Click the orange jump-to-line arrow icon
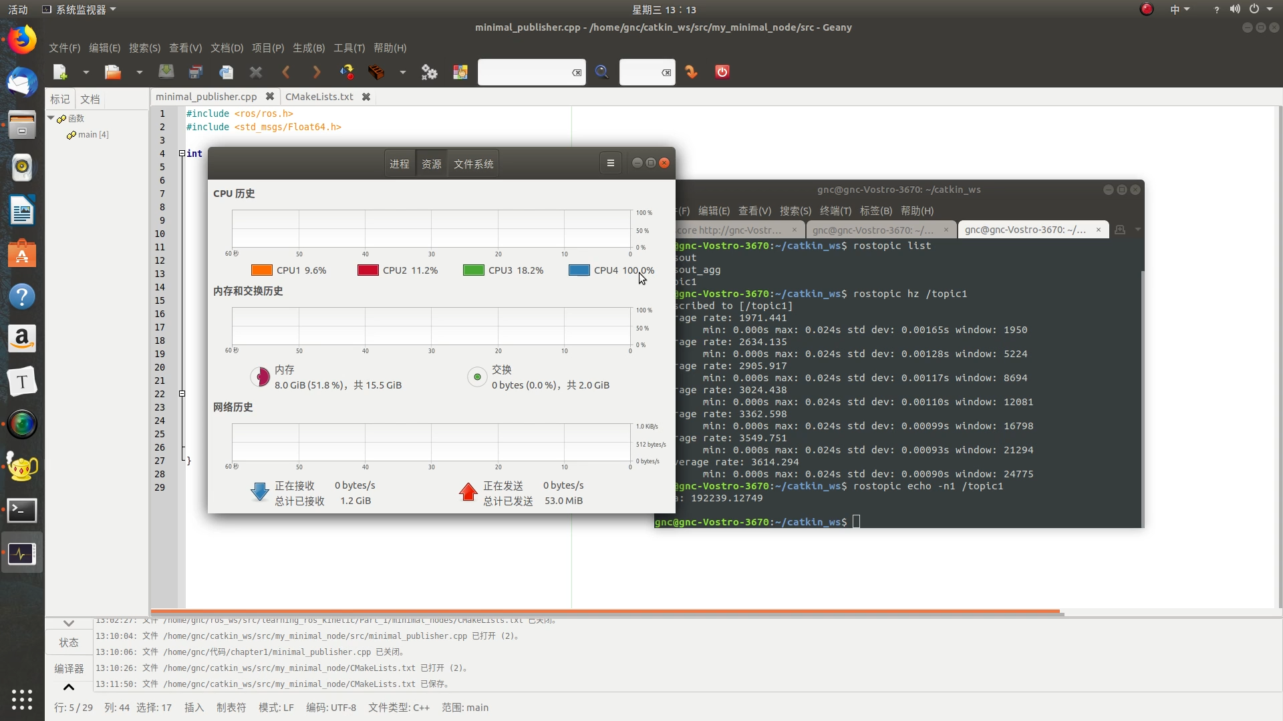Screen dimensions: 1283x721 coord(692,72)
